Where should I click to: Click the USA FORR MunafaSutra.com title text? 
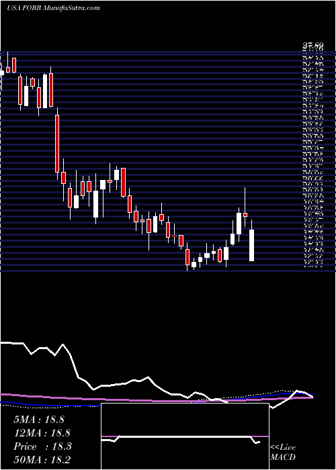point(53,8)
